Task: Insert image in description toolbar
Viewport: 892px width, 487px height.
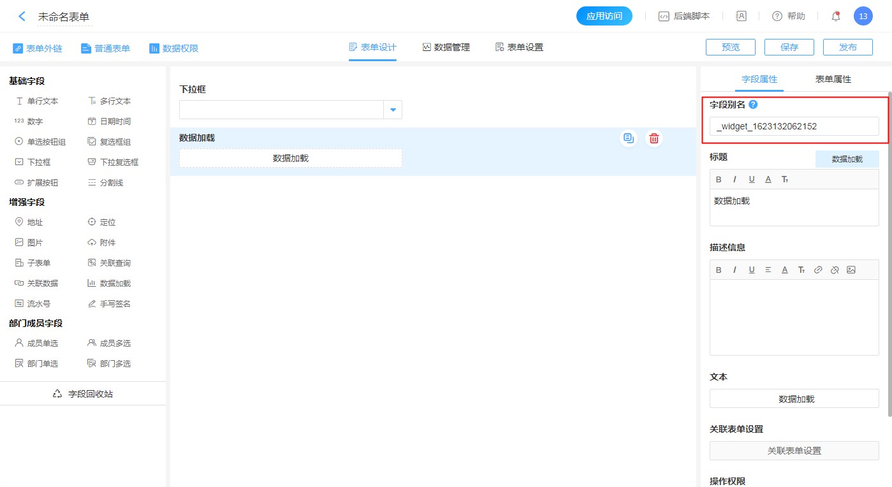Action: tap(851, 270)
